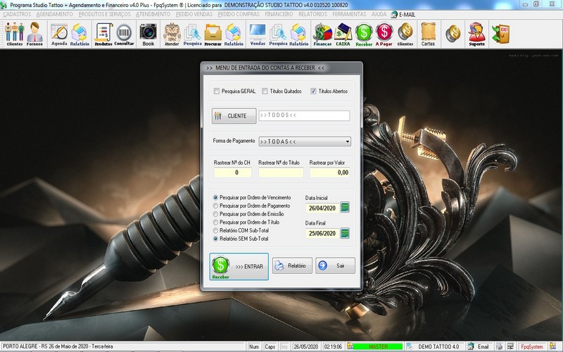
Task: Click the Email status bar button
Action: tap(479, 346)
